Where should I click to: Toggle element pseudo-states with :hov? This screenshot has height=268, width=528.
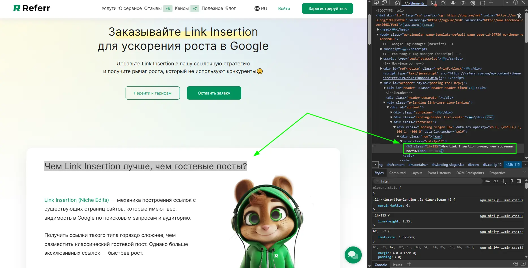coord(487,181)
